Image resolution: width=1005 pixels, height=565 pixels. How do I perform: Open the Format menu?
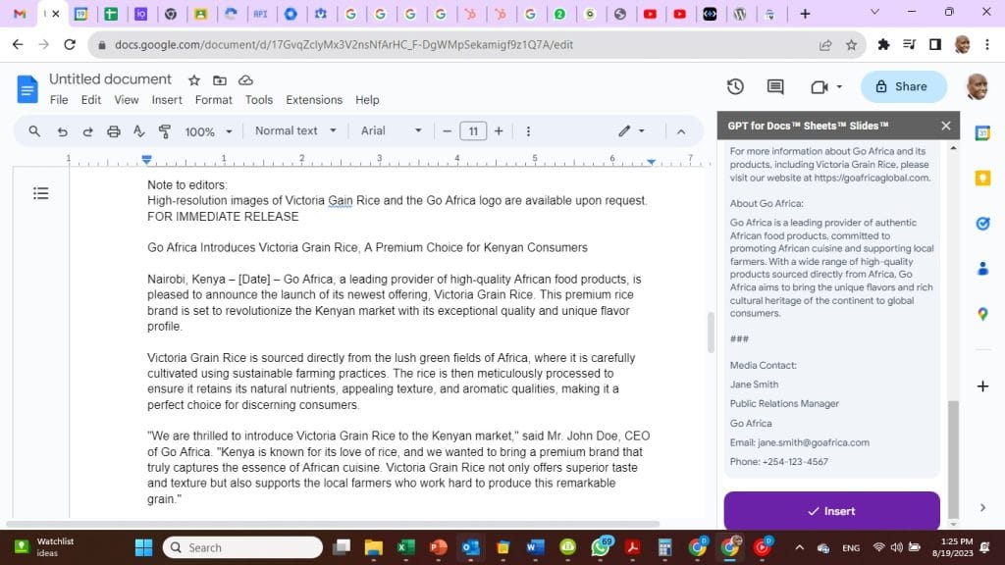pyautogui.click(x=213, y=100)
